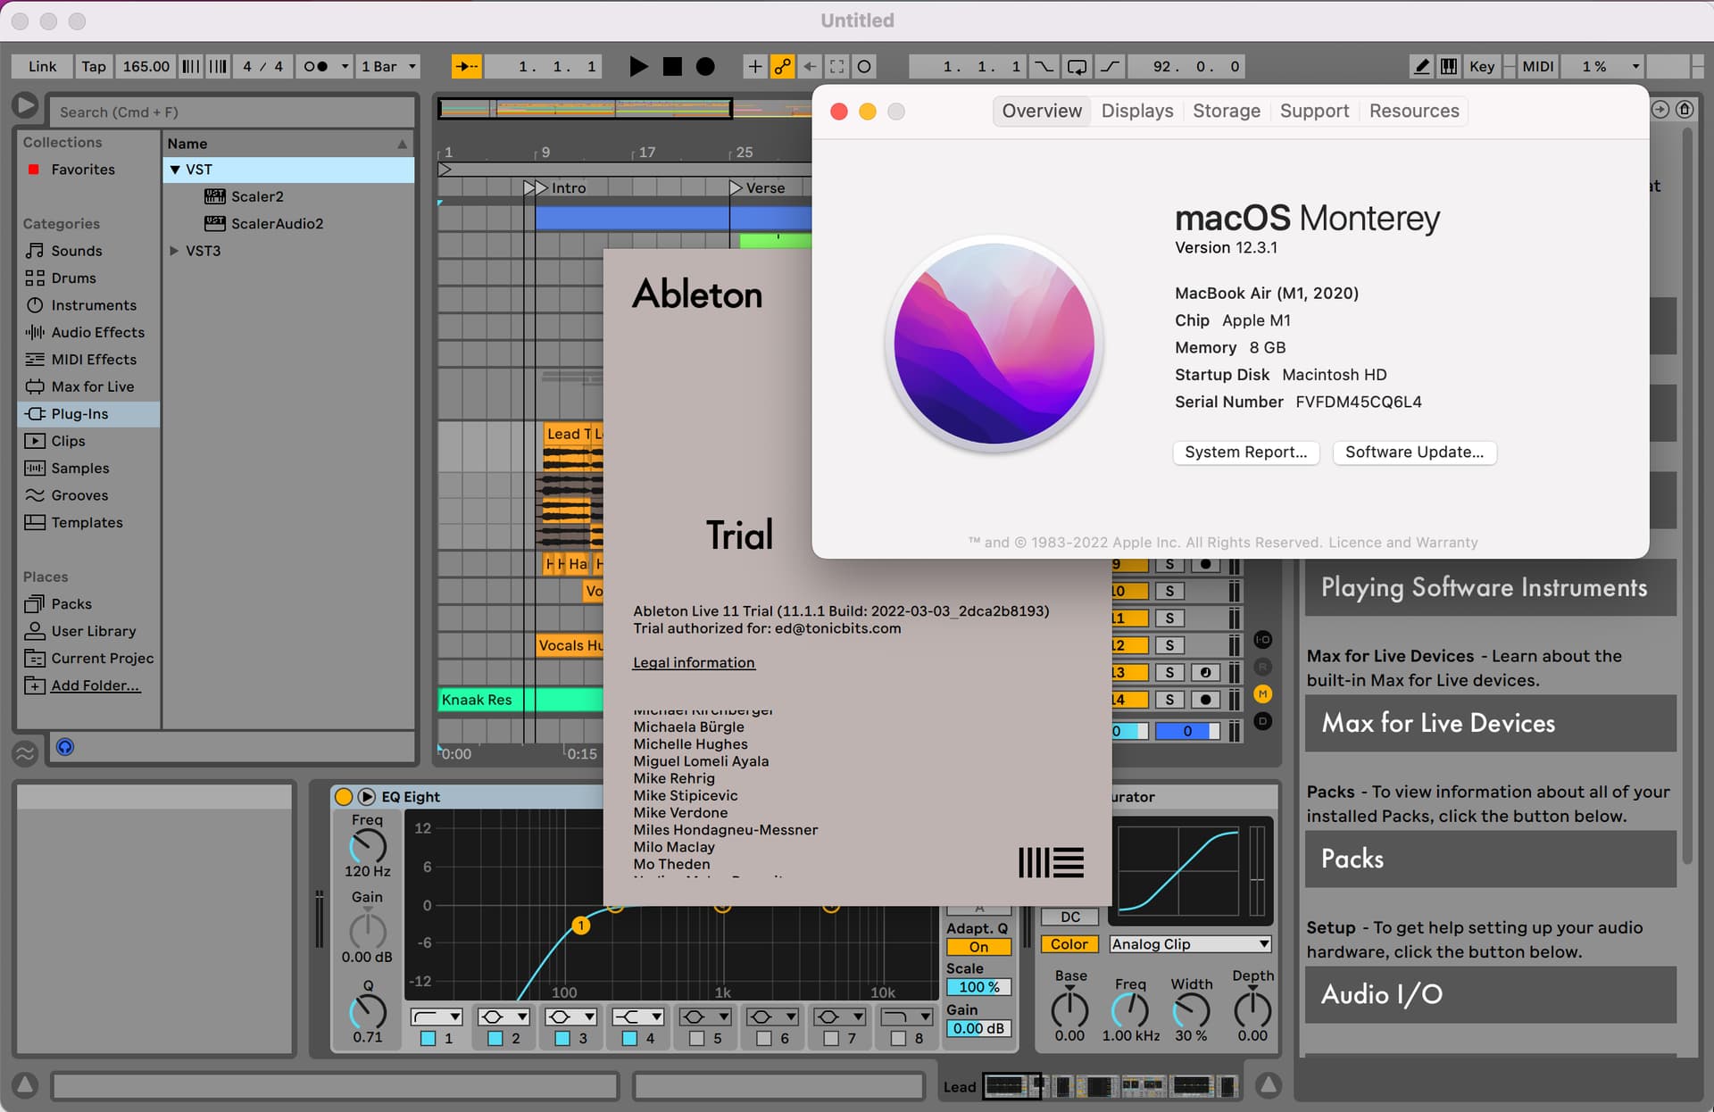Screen dimensions: 1714x1112
Task: Toggle the Saturator DC button
Action: pyautogui.click(x=1069, y=917)
